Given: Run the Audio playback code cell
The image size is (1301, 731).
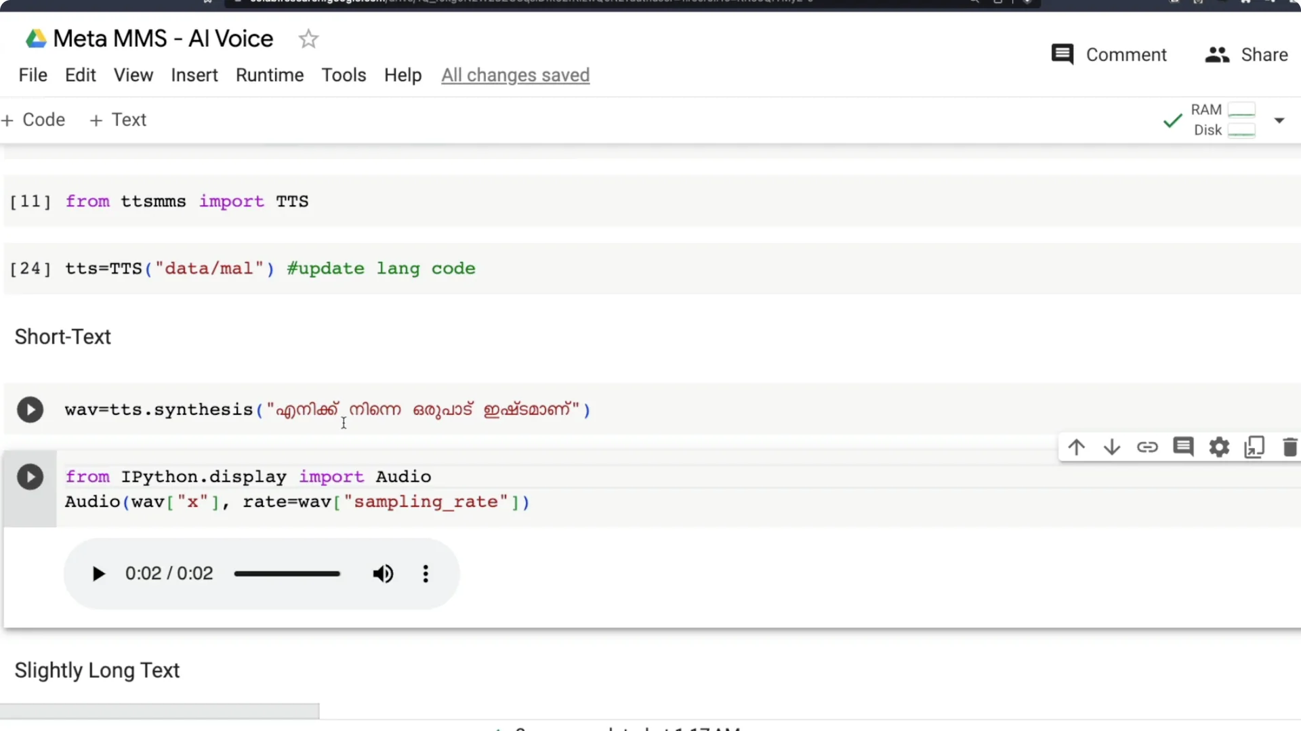Looking at the screenshot, I should point(30,477).
